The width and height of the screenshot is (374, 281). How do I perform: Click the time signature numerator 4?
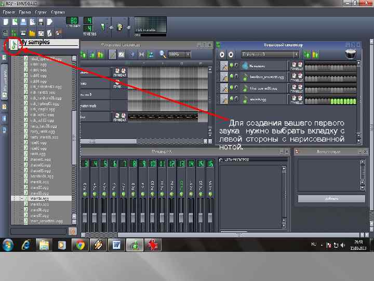88,20
